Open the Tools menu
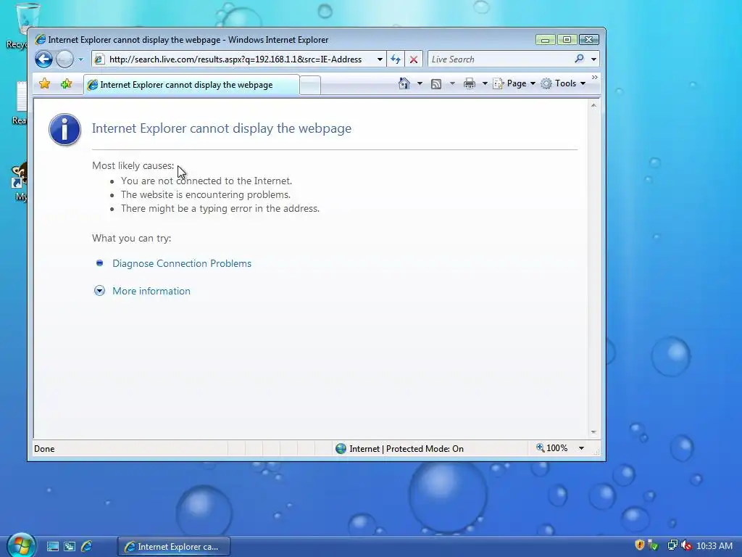 click(x=563, y=83)
